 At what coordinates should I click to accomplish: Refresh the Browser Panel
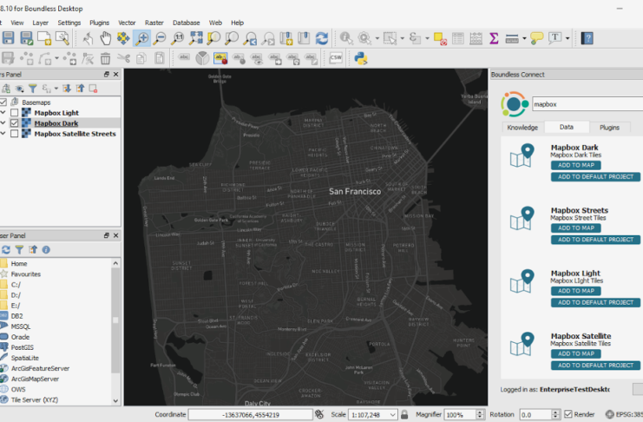coord(6,249)
